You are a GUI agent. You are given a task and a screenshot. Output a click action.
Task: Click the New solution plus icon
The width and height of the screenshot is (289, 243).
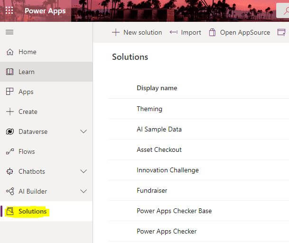pyautogui.click(x=116, y=32)
